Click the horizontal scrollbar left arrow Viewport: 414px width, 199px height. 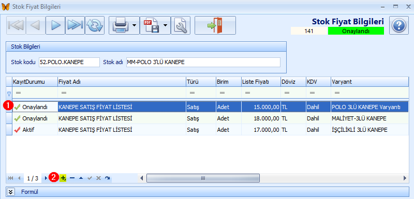click(141, 178)
